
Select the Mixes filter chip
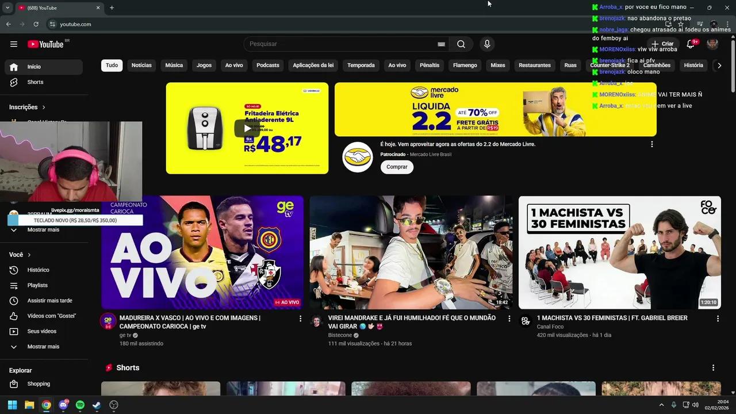498,66
